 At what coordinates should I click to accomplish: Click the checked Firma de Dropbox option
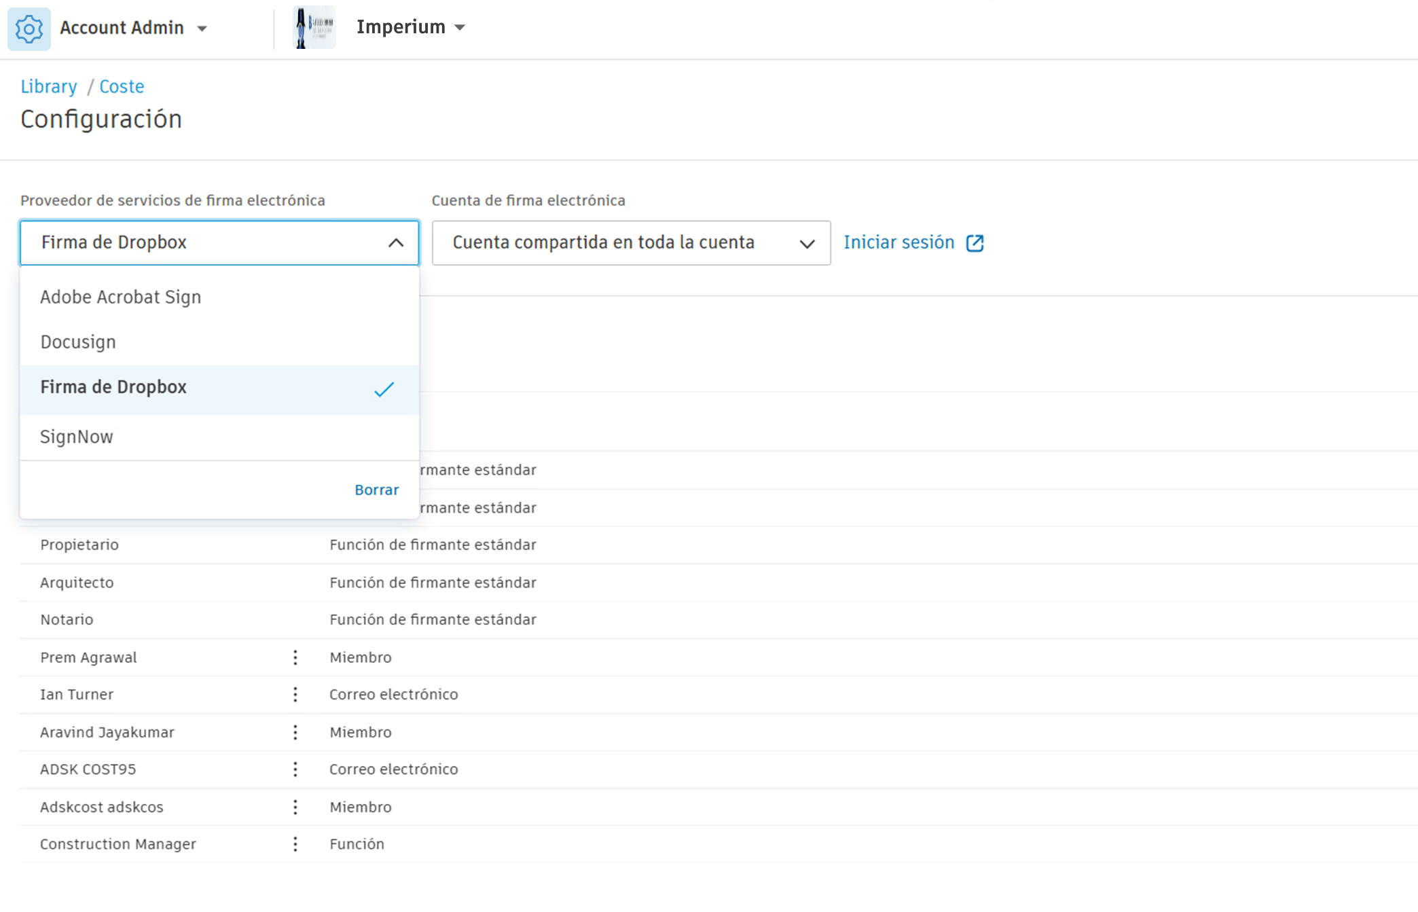click(113, 387)
